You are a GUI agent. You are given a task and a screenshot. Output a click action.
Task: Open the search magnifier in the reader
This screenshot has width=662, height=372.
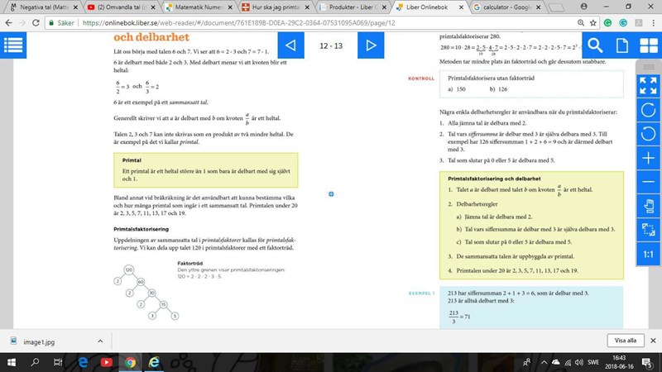594,45
